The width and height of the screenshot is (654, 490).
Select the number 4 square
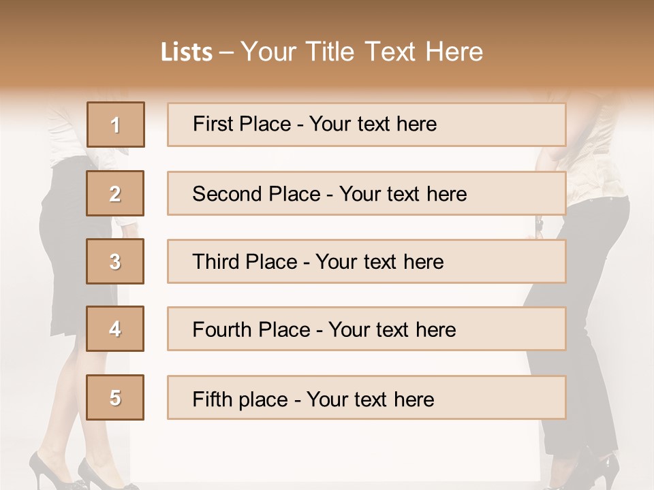(115, 329)
